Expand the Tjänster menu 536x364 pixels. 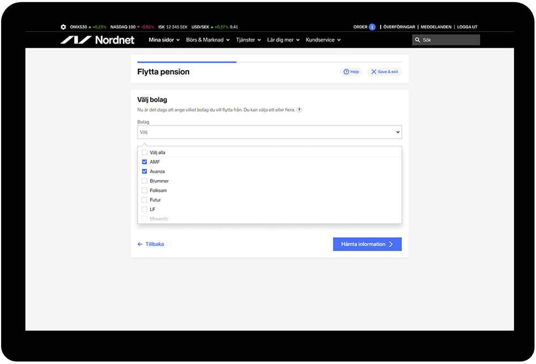pos(249,40)
